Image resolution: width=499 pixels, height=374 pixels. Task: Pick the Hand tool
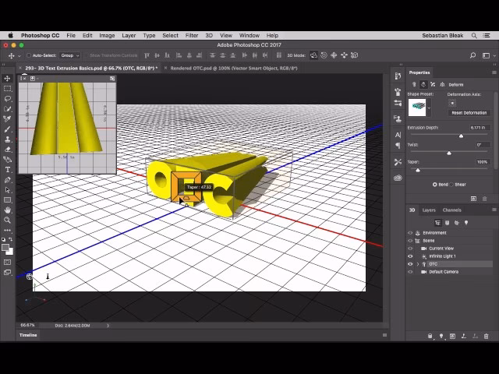[x=8, y=210]
